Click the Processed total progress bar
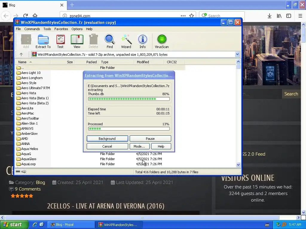 (129, 129)
